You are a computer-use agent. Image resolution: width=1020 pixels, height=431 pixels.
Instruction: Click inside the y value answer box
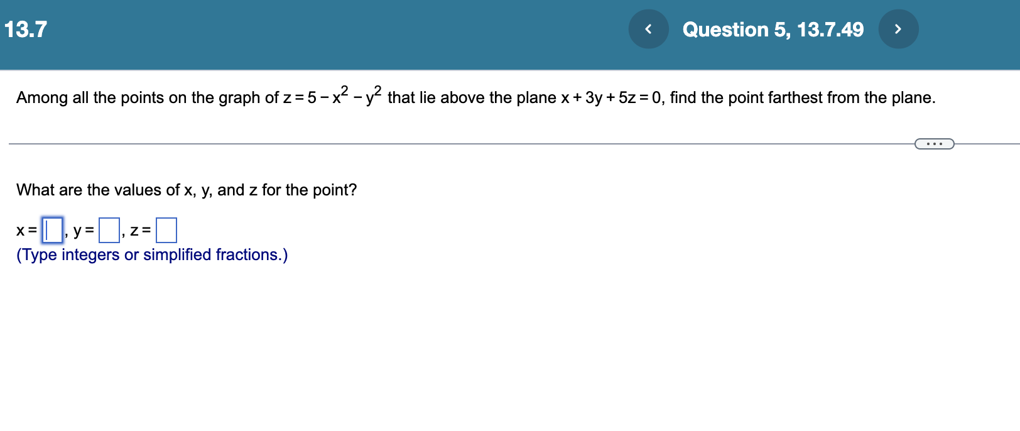[109, 230]
